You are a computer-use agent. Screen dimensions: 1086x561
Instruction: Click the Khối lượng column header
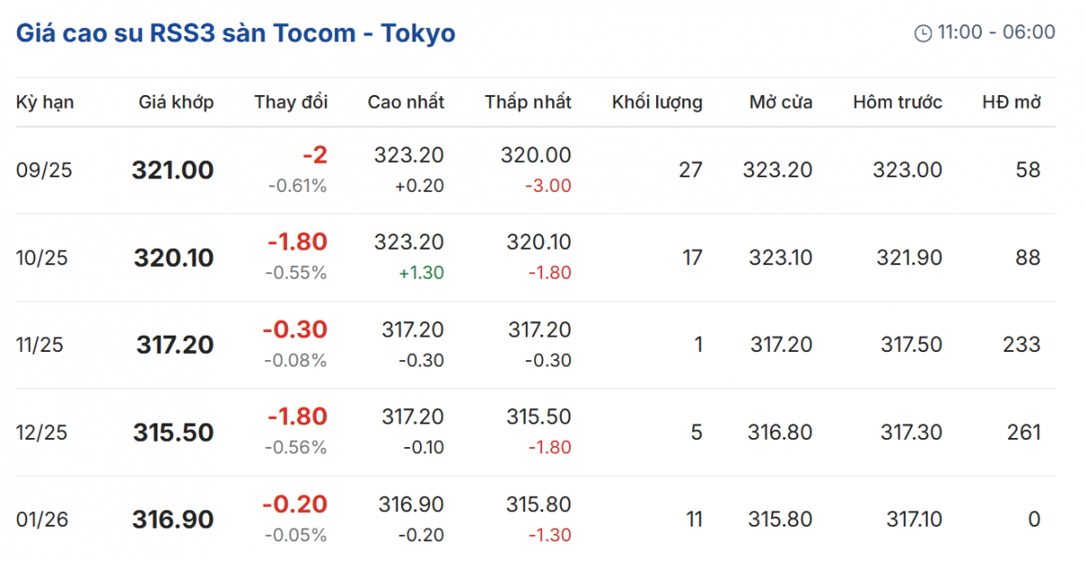click(657, 102)
